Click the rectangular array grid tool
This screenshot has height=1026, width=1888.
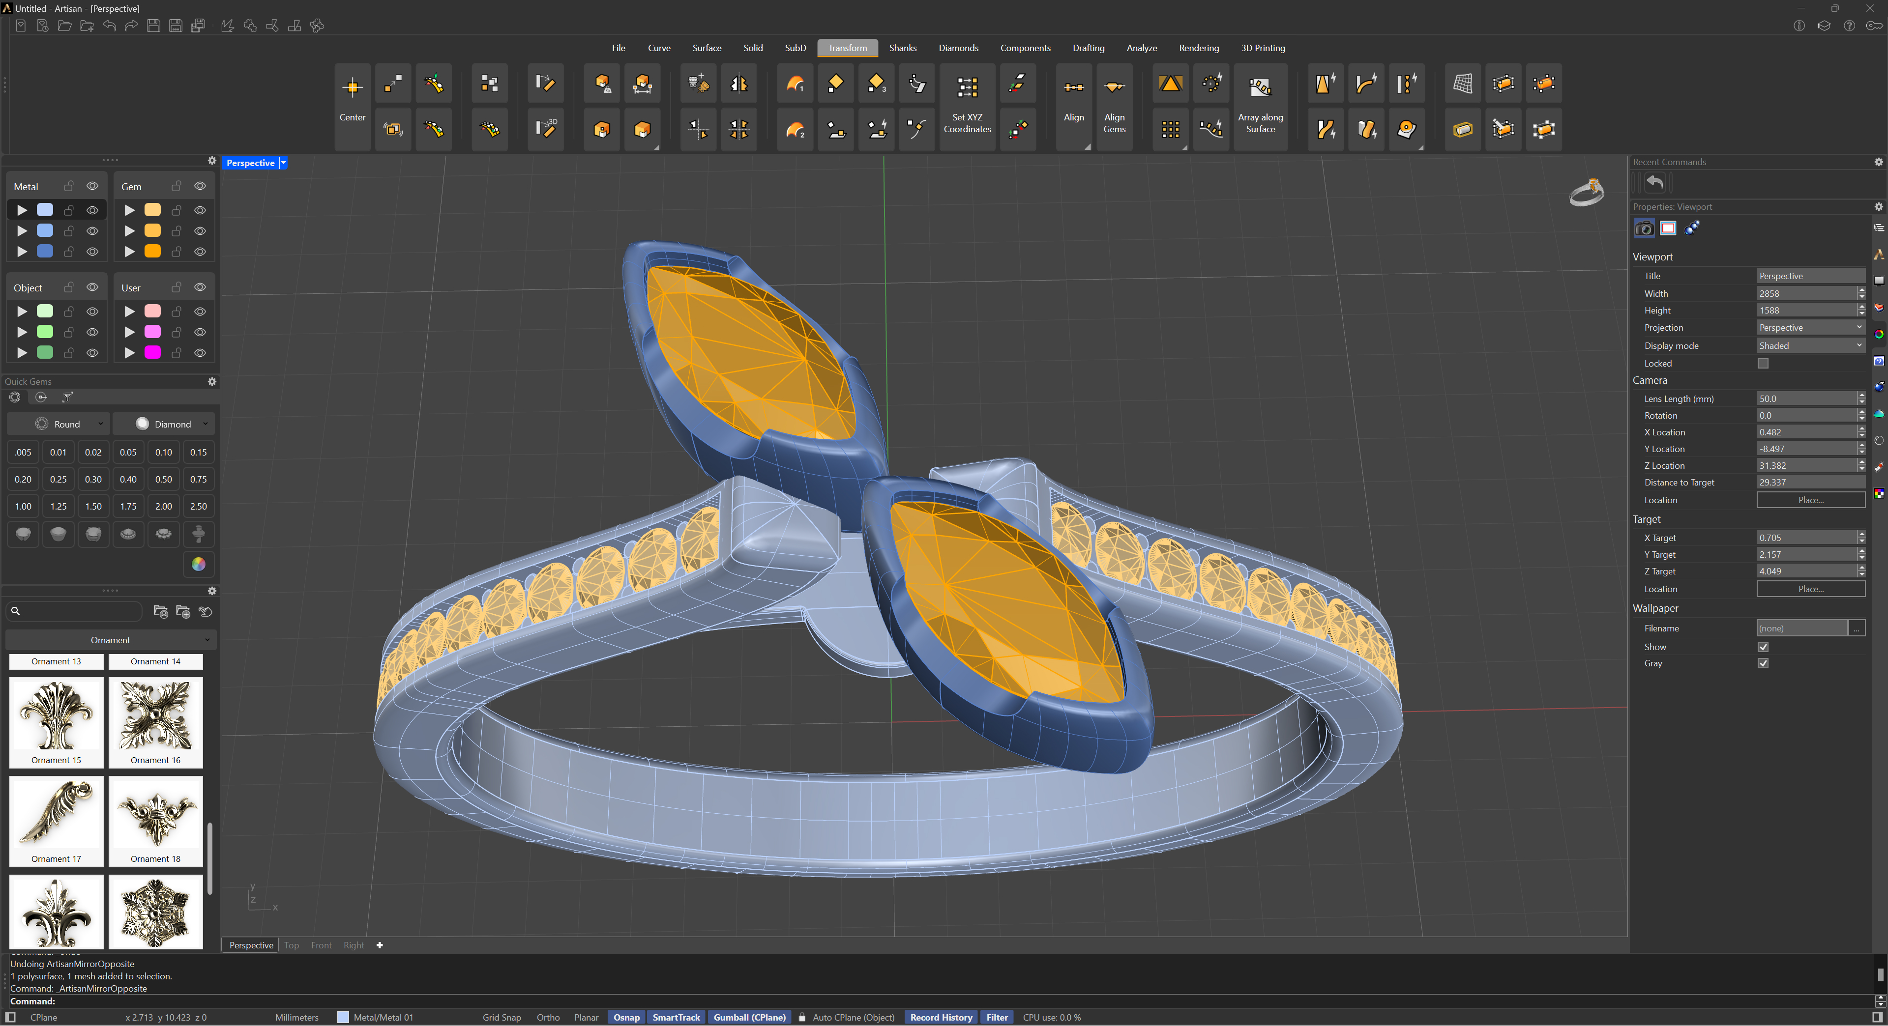[x=1170, y=130]
